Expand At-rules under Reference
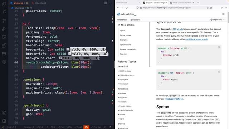Image resolution: width=229 pixels, height=129 pixels. click(122, 115)
